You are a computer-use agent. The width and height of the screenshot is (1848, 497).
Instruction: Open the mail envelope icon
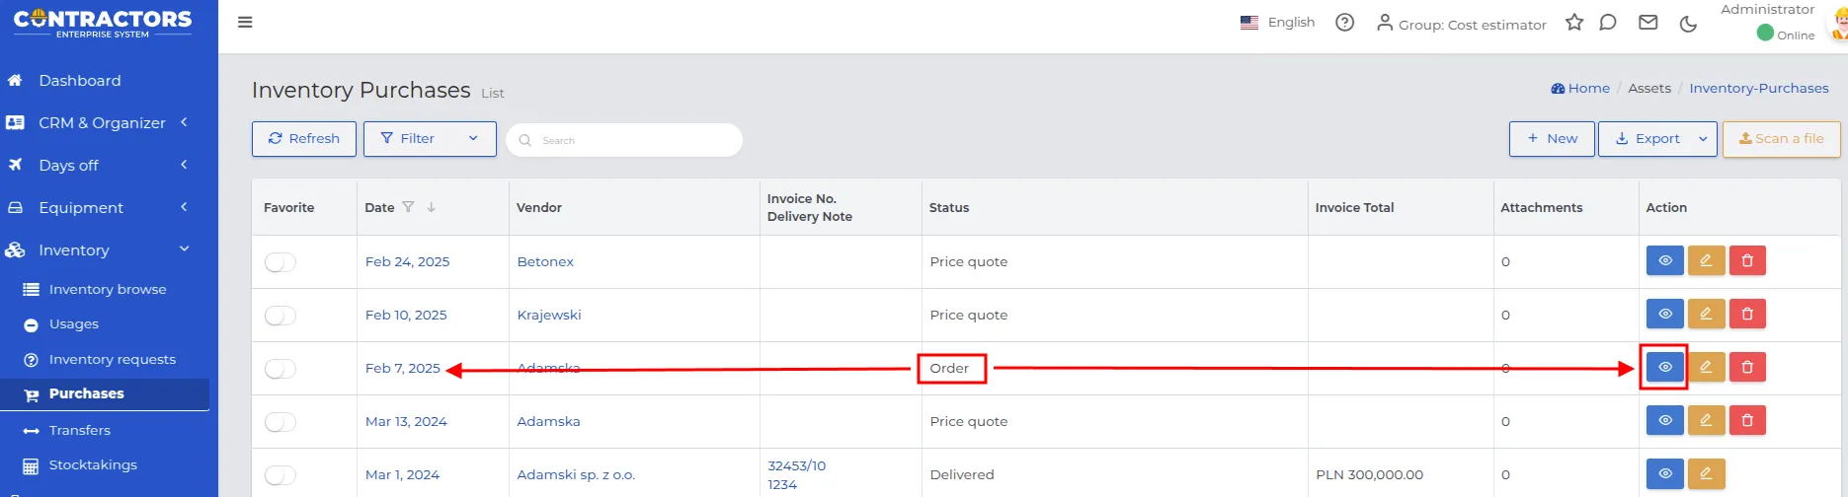pyautogui.click(x=1647, y=22)
